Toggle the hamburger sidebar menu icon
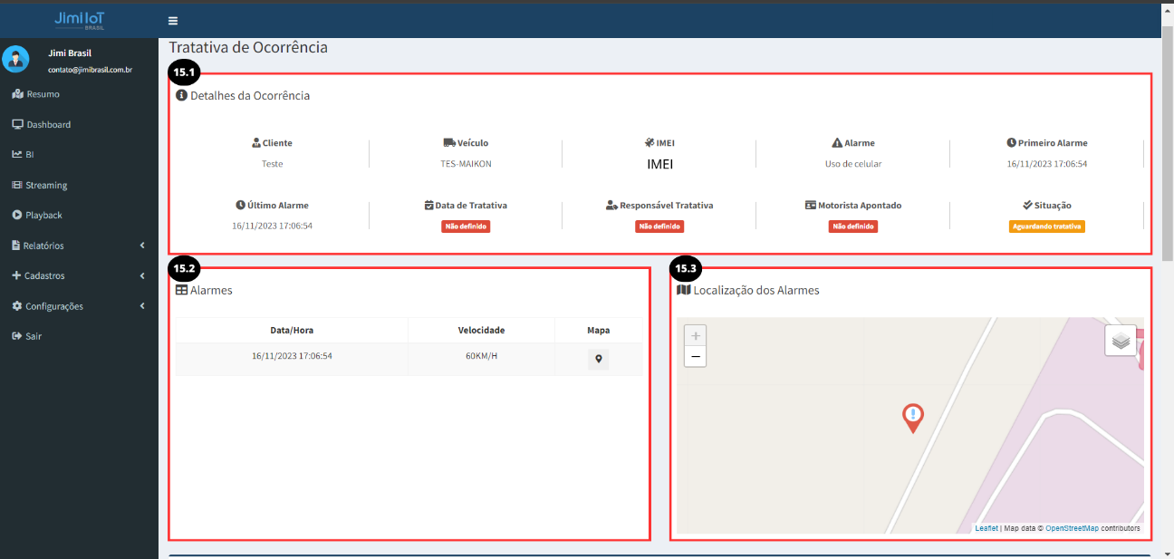The height and width of the screenshot is (559, 1174). click(173, 21)
